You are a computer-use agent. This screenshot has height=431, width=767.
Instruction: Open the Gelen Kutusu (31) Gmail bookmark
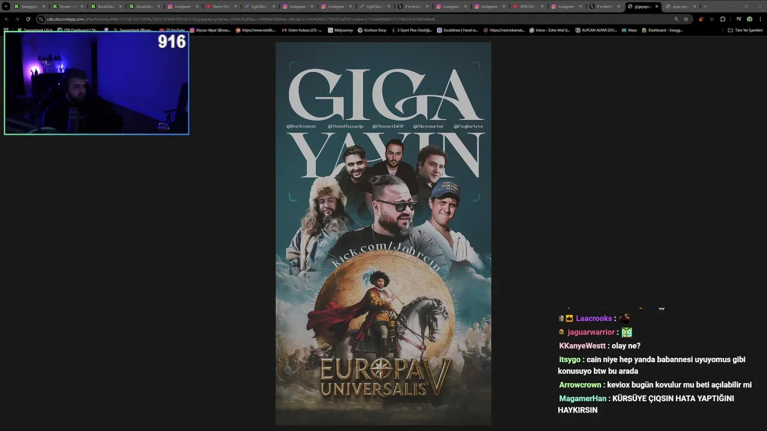coord(302,30)
